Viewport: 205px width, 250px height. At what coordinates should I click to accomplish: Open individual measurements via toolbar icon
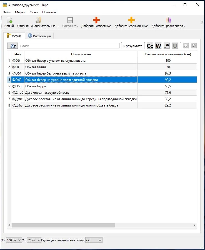coord(38,20)
